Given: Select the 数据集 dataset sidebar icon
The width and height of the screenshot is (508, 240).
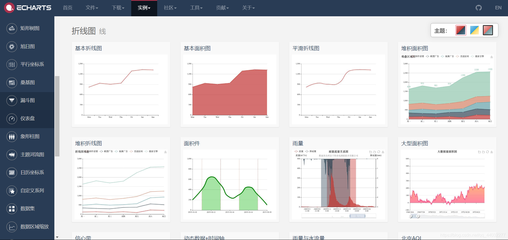Looking at the screenshot, I should [12, 208].
